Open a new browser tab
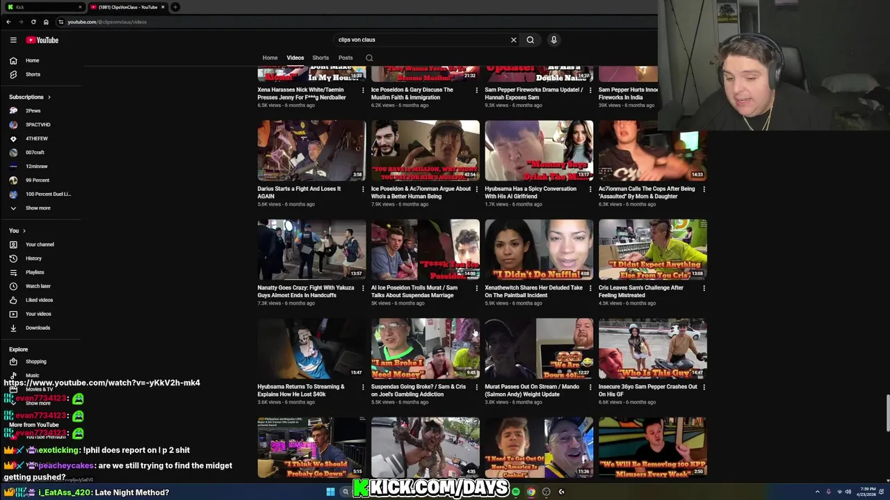890x500 pixels. (x=175, y=7)
